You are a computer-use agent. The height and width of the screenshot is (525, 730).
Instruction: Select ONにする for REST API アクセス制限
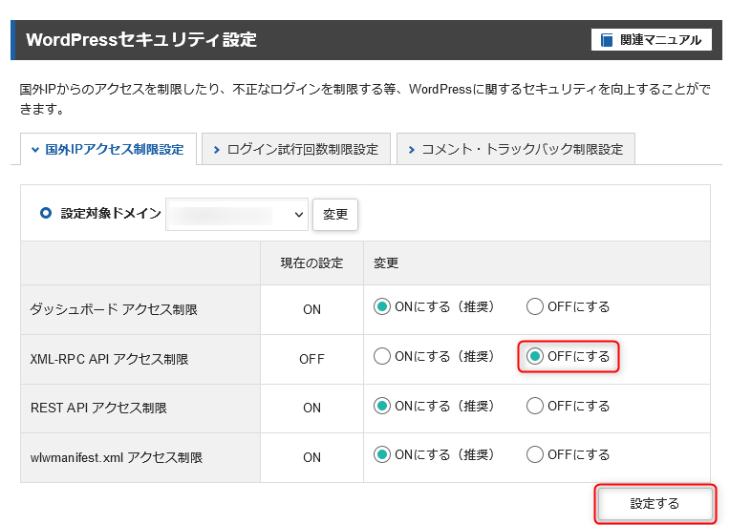pyautogui.click(x=382, y=406)
